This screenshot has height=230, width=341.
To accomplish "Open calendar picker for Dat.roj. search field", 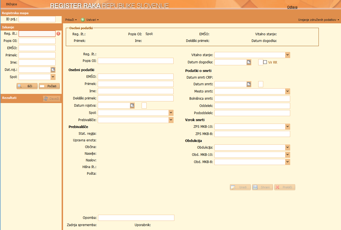I will pyautogui.click(x=53, y=70).
